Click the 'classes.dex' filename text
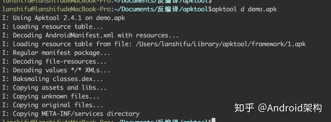Screen dimensions: 331x122 point(72,79)
